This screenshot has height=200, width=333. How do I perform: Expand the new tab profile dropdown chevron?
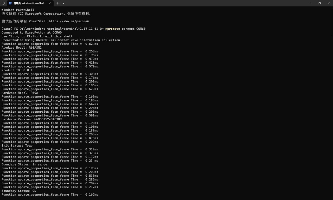point(63,3)
